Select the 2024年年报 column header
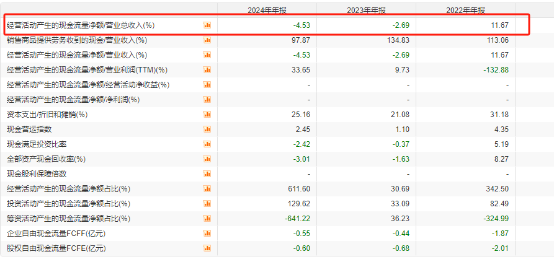 [267, 11]
